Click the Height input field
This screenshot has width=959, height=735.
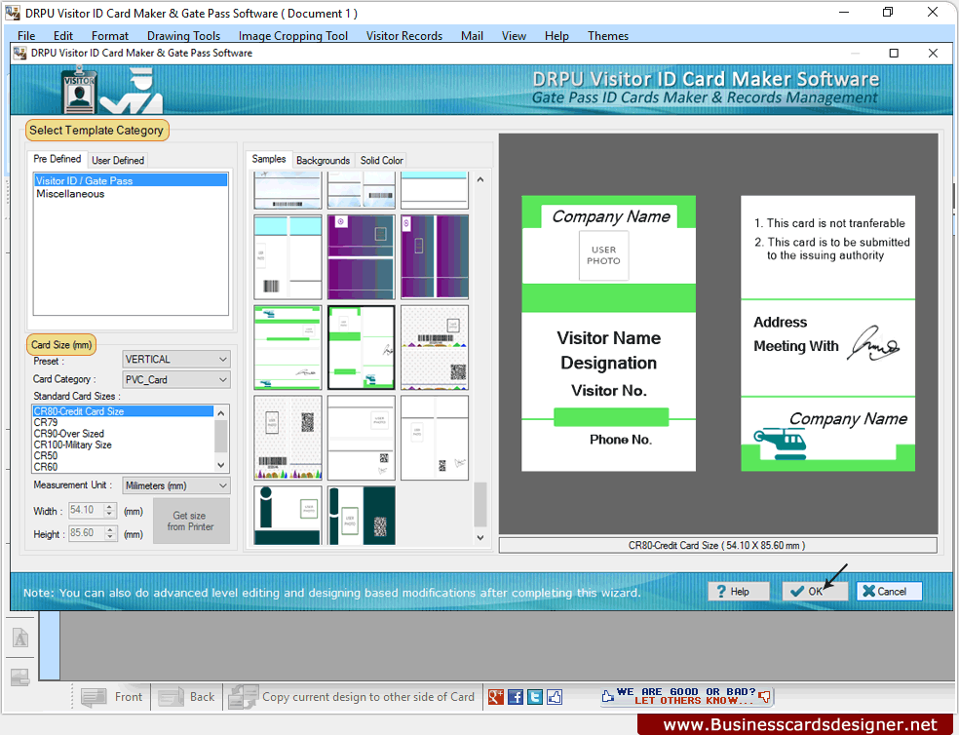[86, 533]
